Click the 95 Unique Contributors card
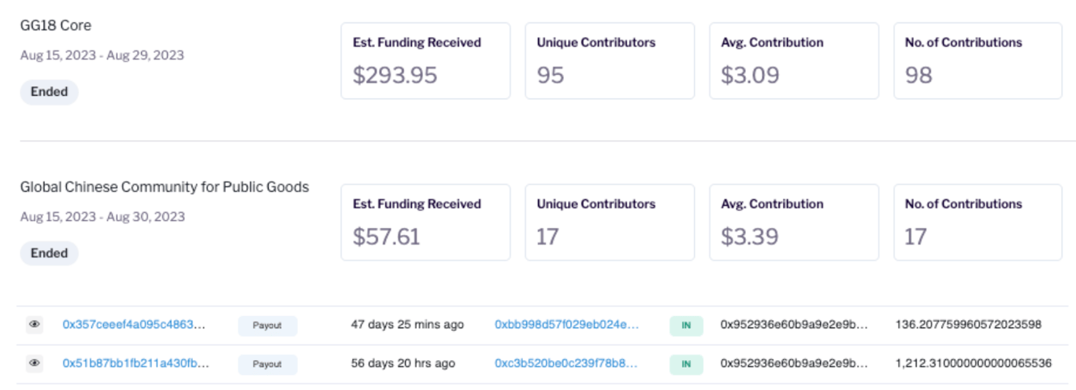This screenshot has height=390, width=1076. point(610,61)
